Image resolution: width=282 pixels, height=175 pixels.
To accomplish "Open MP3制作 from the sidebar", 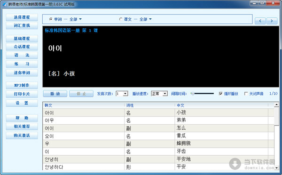I will (x=22, y=85).
